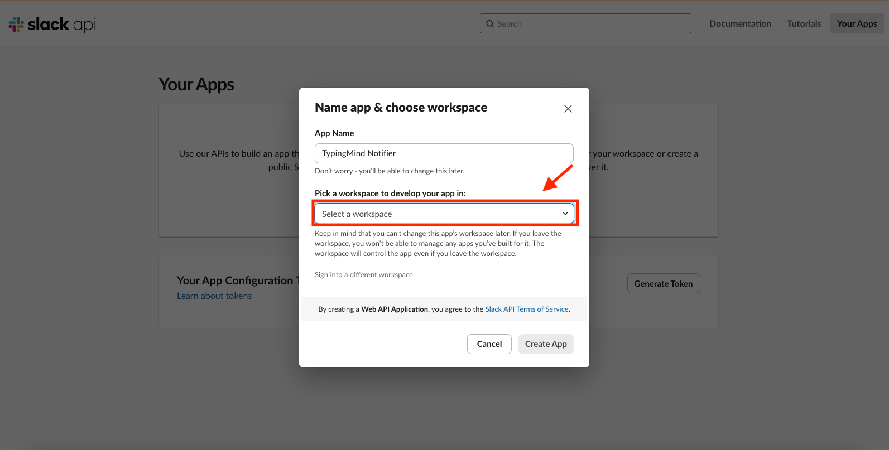Click the 'Name app & choose workspace' title
889x450 pixels.
pos(401,107)
